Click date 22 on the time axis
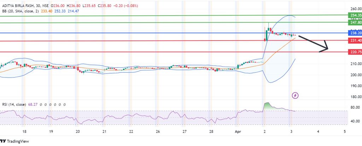 tap(131, 132)
